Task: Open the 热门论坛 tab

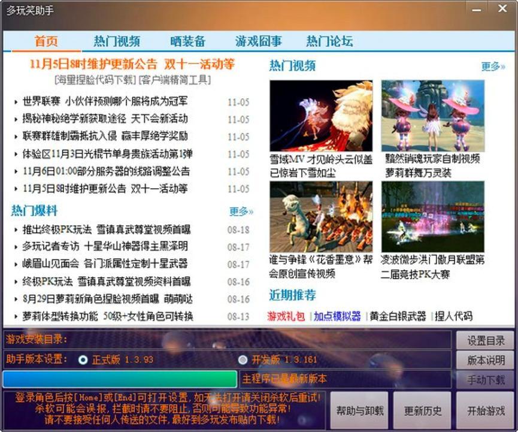Action: click(329, 41)
